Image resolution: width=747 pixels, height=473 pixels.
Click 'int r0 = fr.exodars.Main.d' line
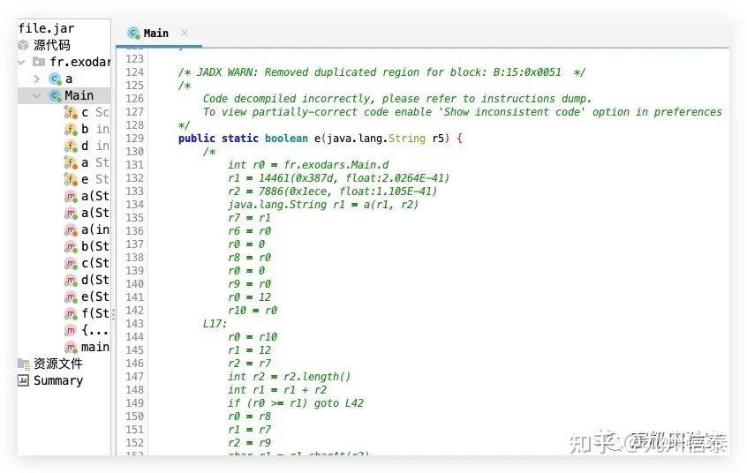click(308, 165)
